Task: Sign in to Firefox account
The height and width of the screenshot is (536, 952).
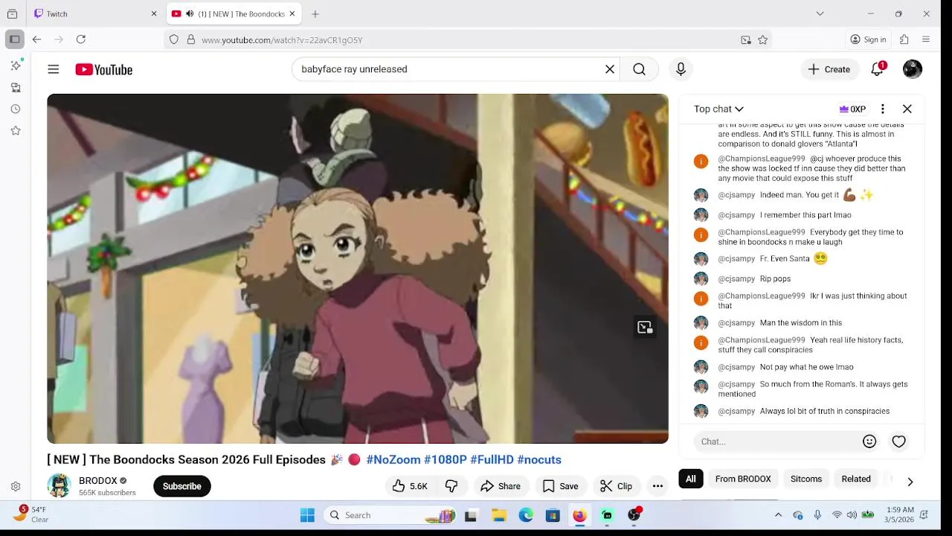Action: [869, 39]
